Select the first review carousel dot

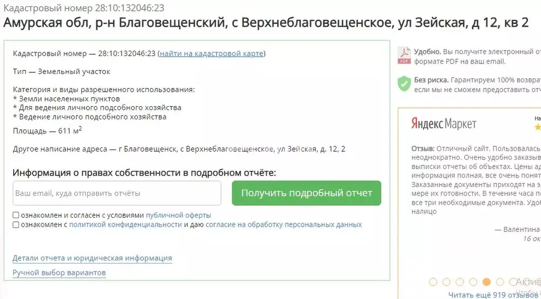pyautogui.click(x=433, y=282)
